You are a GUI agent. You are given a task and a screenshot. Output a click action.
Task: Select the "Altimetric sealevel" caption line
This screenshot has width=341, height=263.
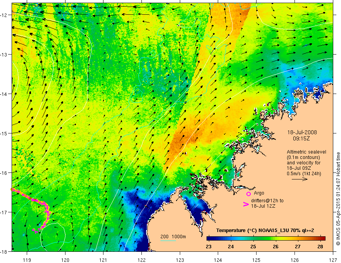tap(307, 152)
